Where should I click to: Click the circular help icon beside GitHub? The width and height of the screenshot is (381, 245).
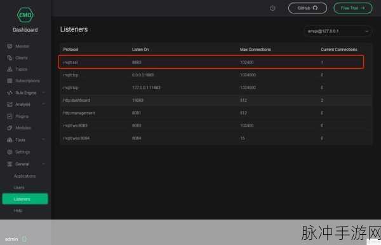[x=272, y=8]
